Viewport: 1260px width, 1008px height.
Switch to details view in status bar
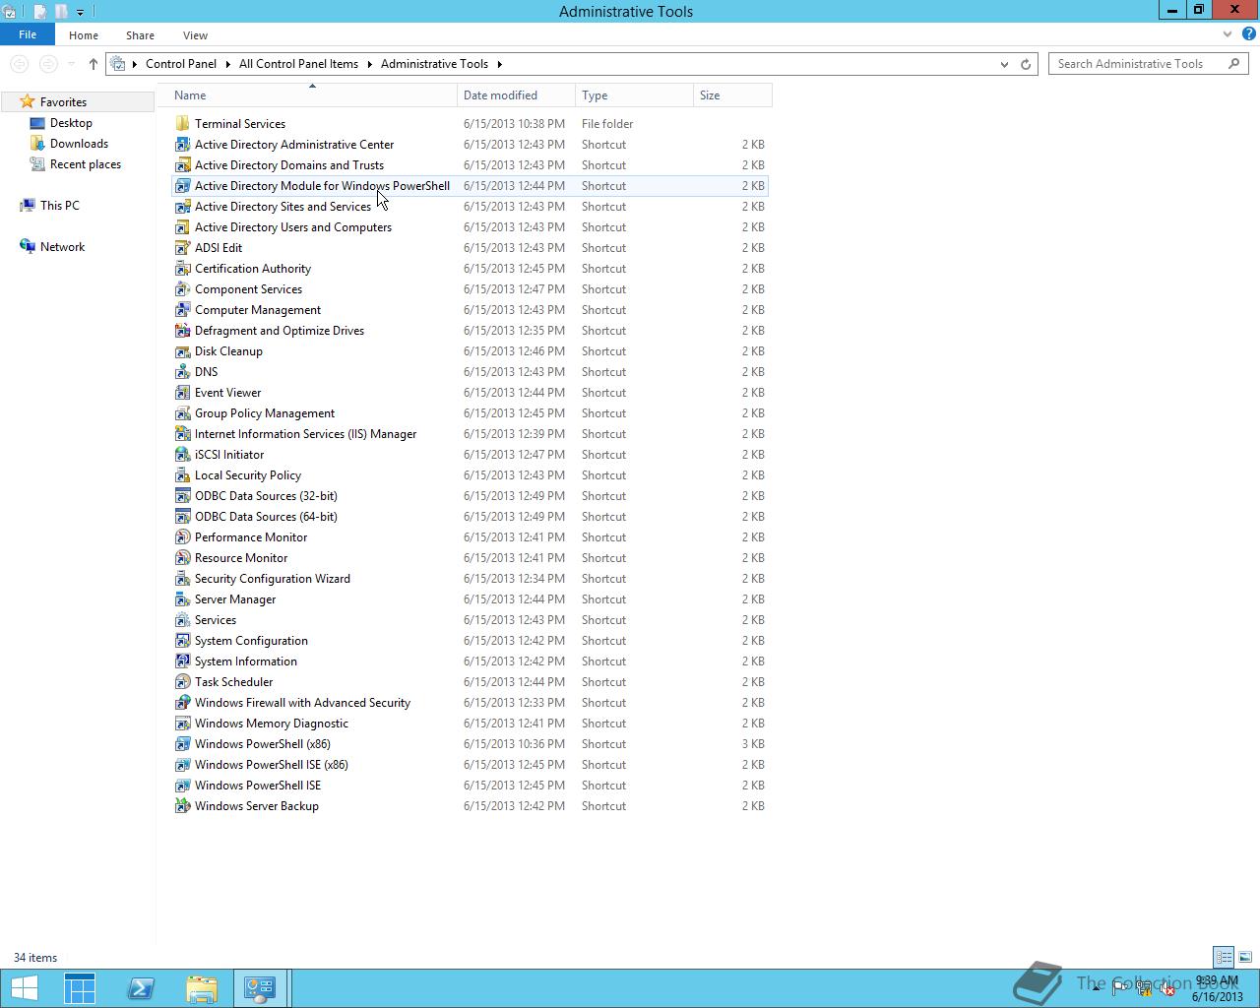point(1224,957)
